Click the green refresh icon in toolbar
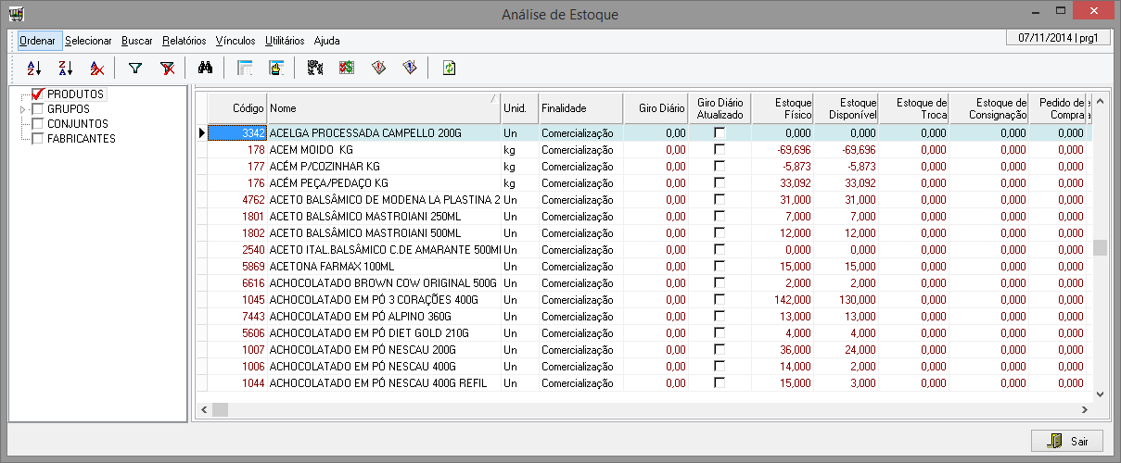Screen dimensions: 1121x463 449,68
